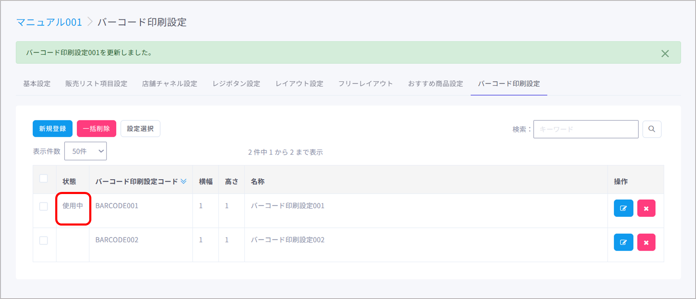Delete the BARCODE002 row
The height and width of the screenshot is (299, 696).
click(x=646, y=242)
